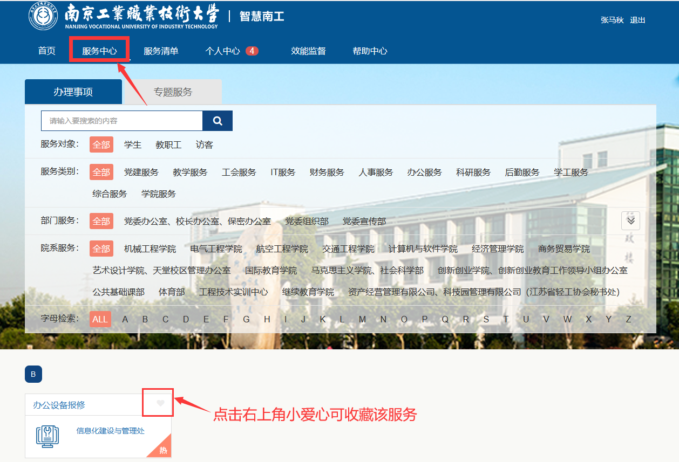The width and height of the screenshot is (679, 462).
Task: Click the university logo emblem
Action: coord(43,17)
